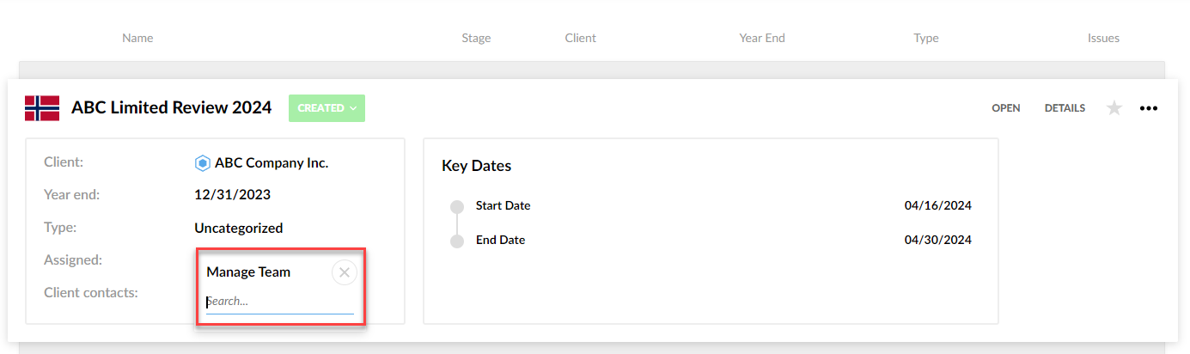Viewport: 1190px width, 354px height.
Task: Sort by the Year End column header
Action: (762, 38)
